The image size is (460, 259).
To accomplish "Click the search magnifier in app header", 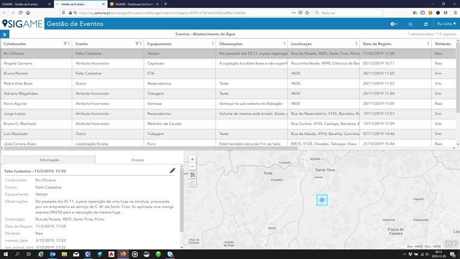I will [411, 23].
